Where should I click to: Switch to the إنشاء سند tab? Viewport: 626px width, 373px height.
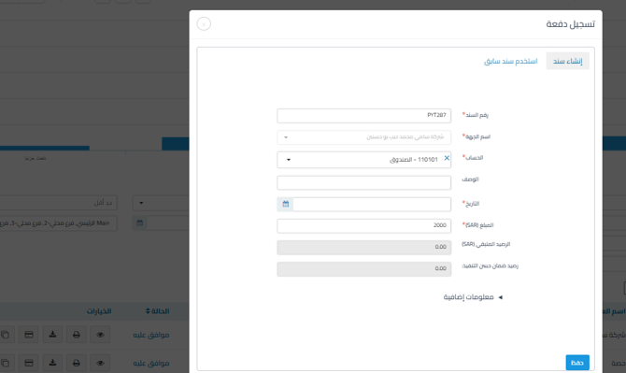[567, 61]
